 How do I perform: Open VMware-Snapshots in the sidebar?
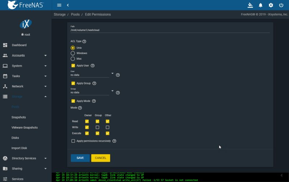[x=25, y=128]
